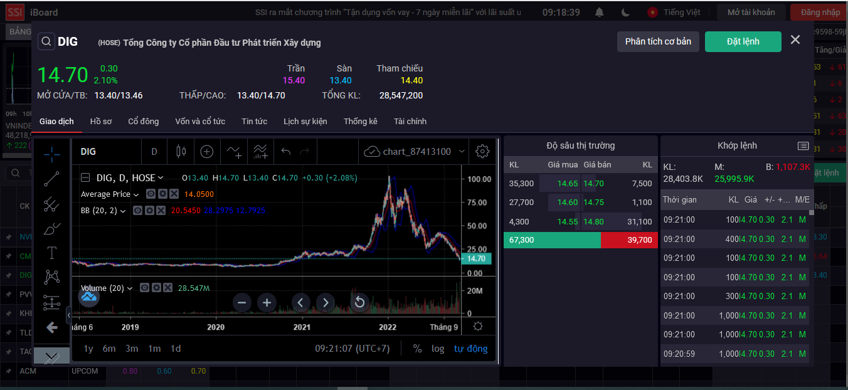Collapse the legend with the minus box
This screenshot has width=848, height=390.
pos(85,178)
